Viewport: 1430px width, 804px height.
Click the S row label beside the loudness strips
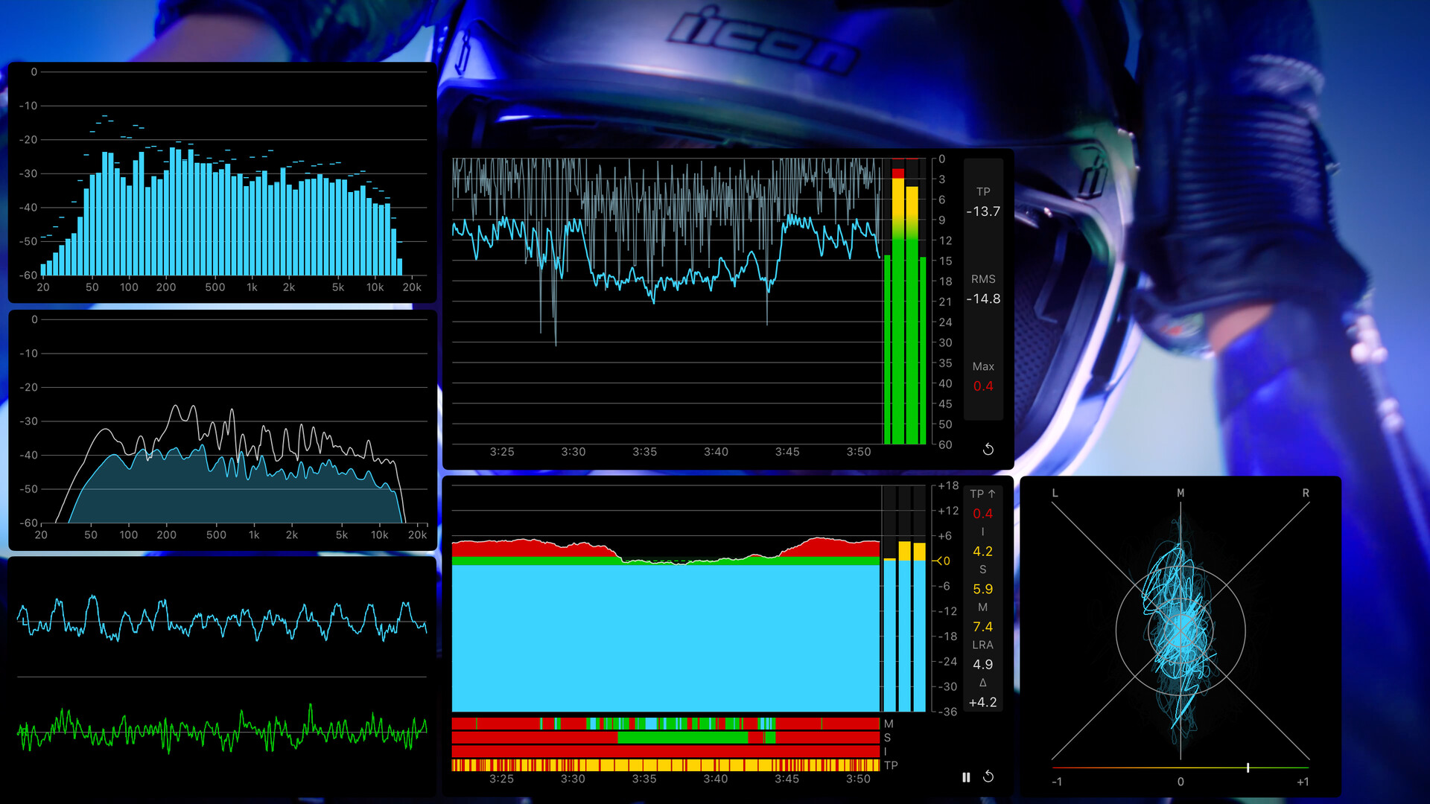(x=887, y=738)
